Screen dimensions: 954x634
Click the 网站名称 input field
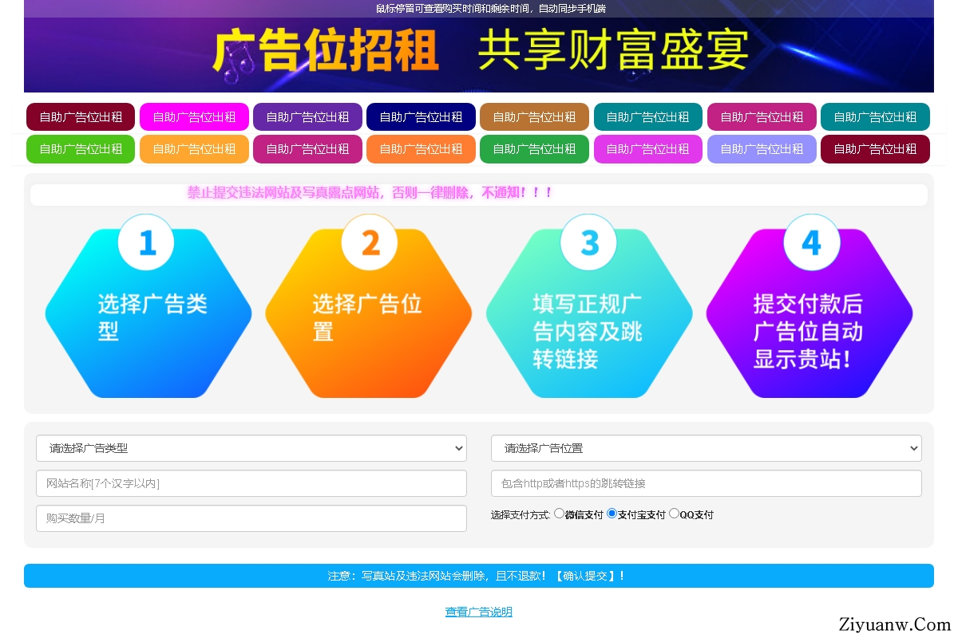[x=251, y=483]
